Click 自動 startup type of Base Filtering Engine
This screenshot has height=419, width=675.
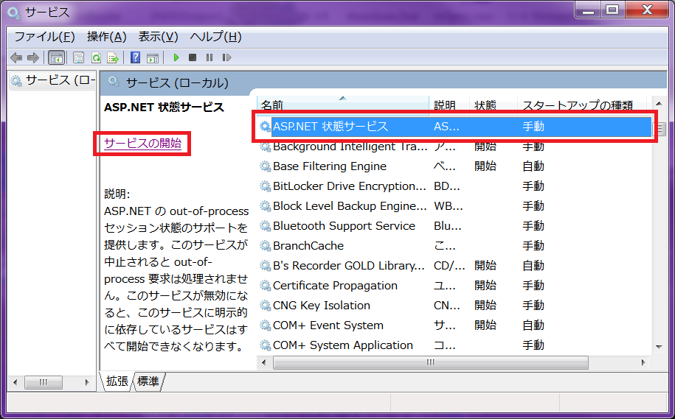[x=533, y=166]
